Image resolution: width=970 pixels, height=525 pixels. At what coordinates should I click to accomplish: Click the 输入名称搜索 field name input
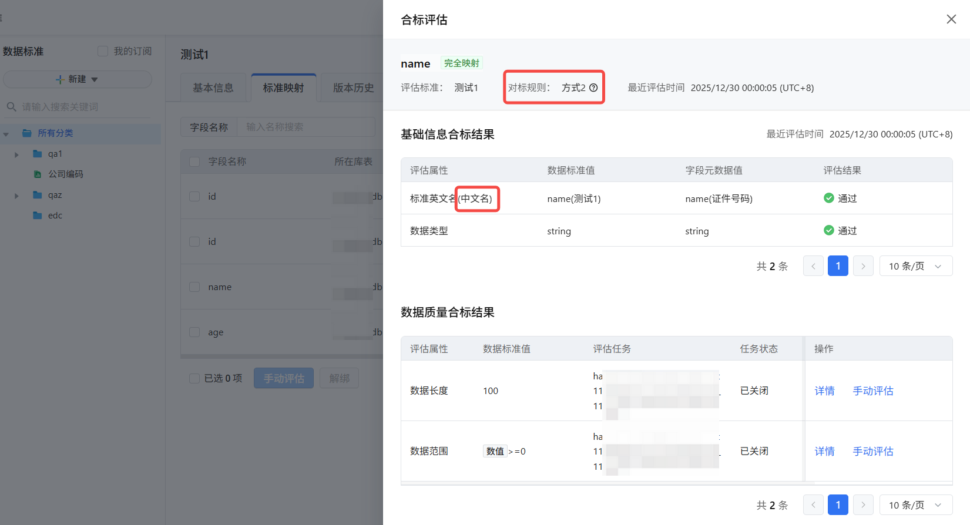pos(306,127)
